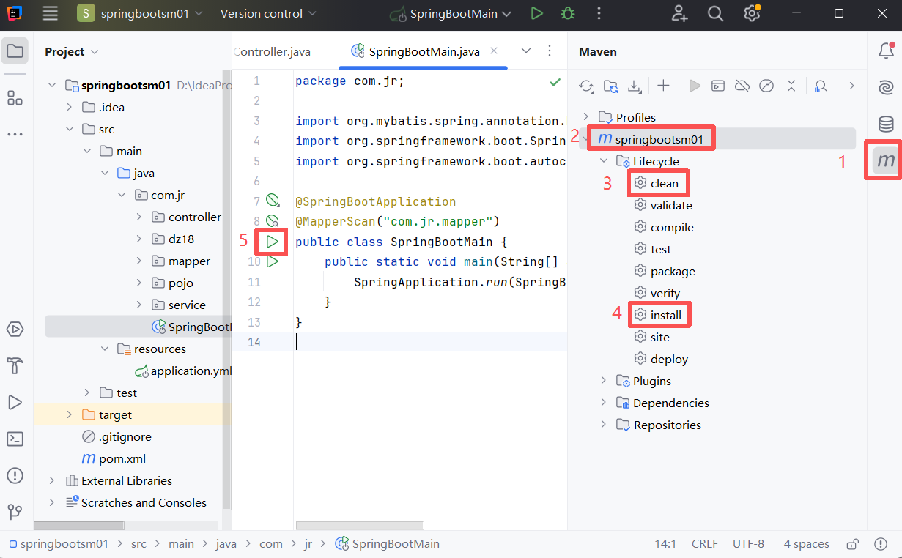Select package lifecycle goal

(673, 271)
